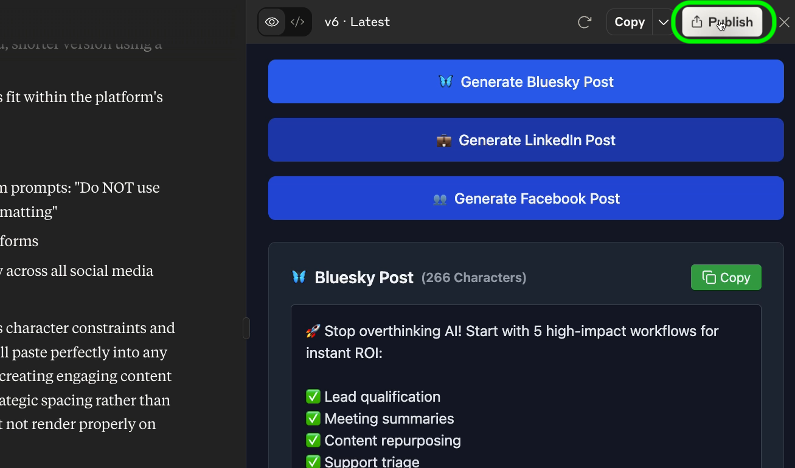The width and height of the screenshot is (795, 468).
Task: Click the (266 Characters) count text
Action: pyautogui.click(x=474, y=278)
